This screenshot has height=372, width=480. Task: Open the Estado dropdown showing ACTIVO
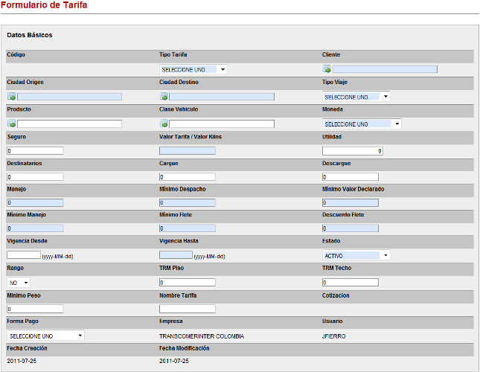[x=356, y=255]
